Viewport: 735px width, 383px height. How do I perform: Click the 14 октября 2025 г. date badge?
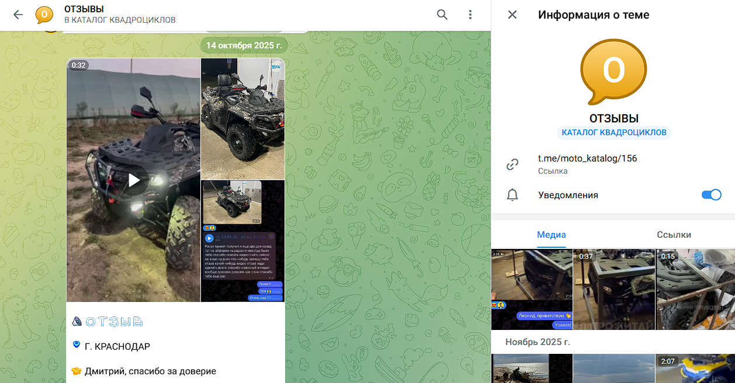point(244,45)
